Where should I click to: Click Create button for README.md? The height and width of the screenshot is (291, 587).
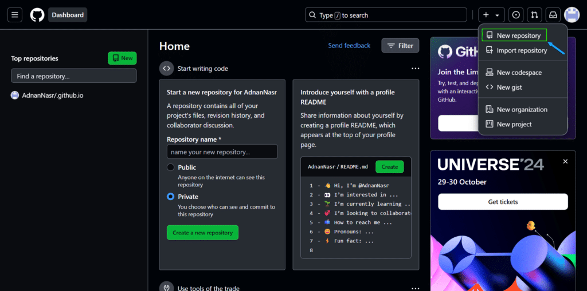click(390, 166)
